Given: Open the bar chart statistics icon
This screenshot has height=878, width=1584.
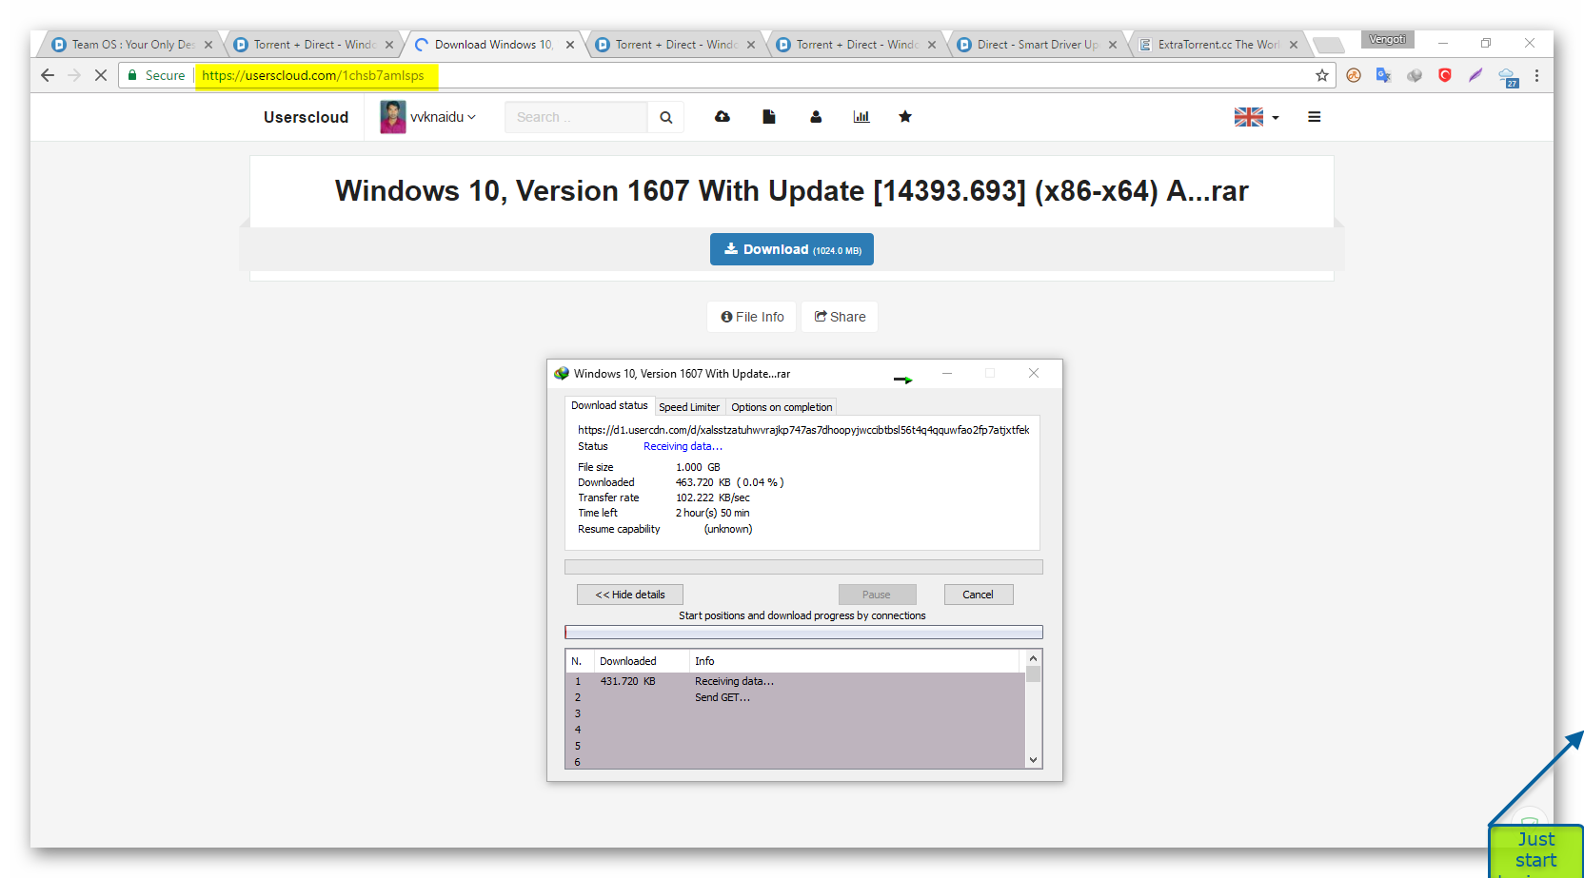Looking at the screenshot, I should tap(861, 116).
